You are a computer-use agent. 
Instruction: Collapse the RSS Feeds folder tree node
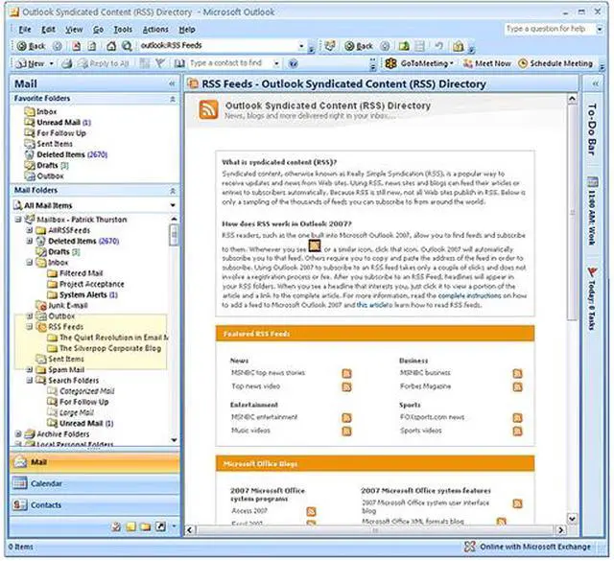coord(30,326)
